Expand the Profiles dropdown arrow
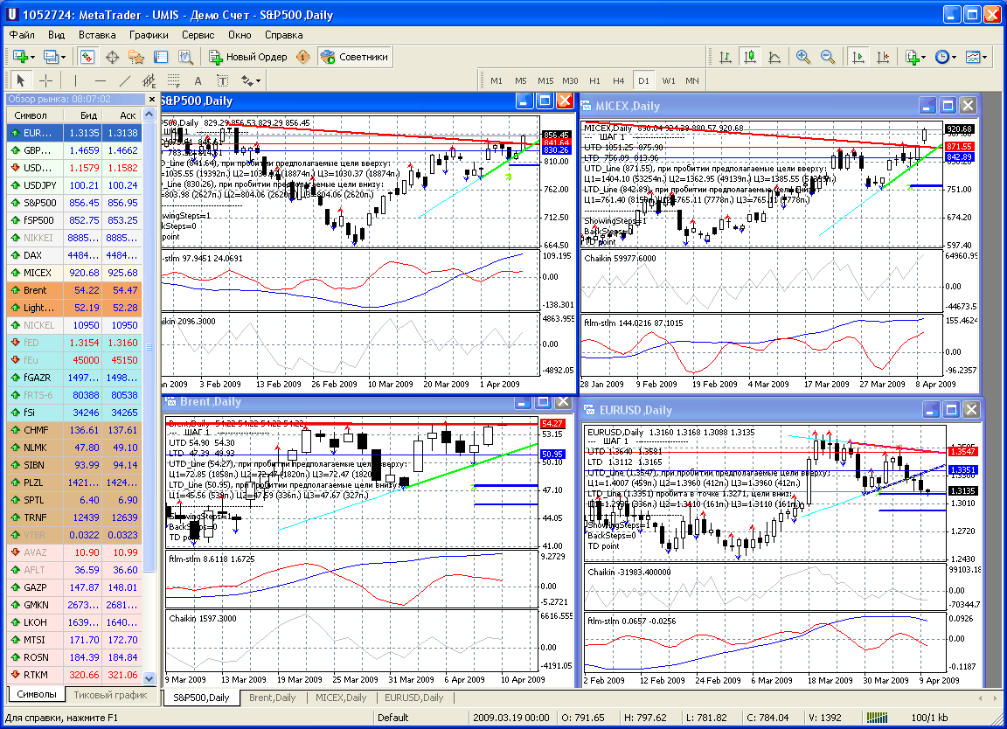This screenshot has height=729, width=1007. pos(63,58)
